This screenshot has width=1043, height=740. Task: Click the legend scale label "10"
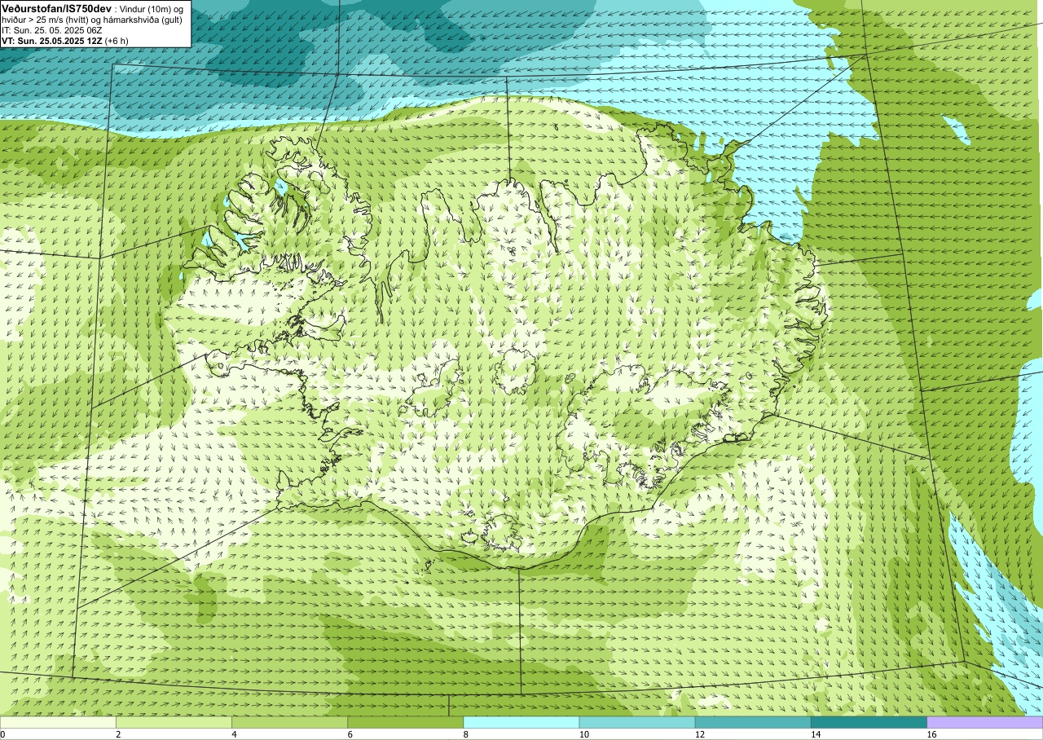click(583, 734)
